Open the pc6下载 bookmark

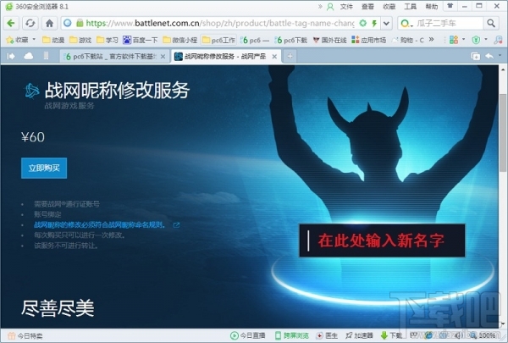290,40
